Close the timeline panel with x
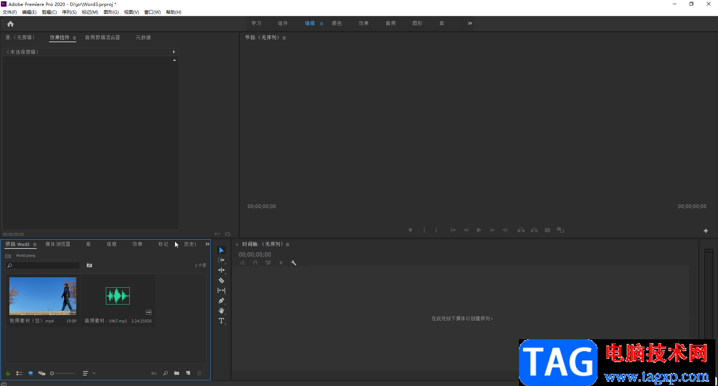The image size is (718, 386). (237, 245)
